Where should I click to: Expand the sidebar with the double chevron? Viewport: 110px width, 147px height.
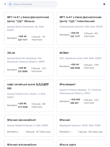5,4
